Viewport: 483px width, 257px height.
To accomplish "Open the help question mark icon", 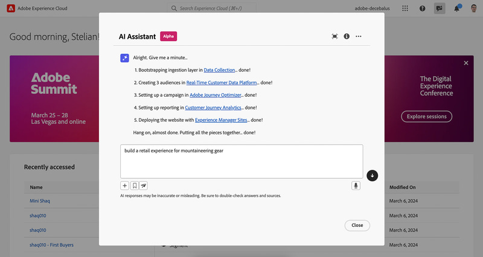I will point(422,8).
